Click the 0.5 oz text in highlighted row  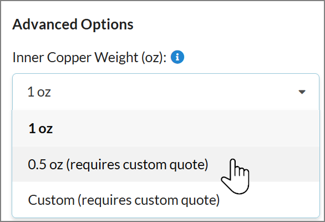tap(45, 164)
